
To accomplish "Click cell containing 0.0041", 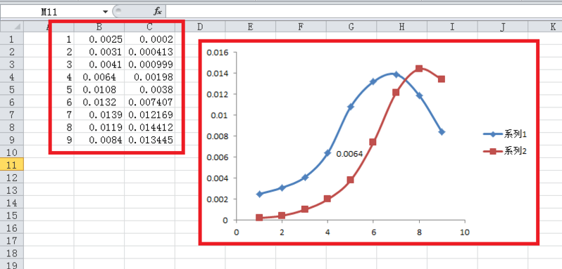I will (99, 65).
